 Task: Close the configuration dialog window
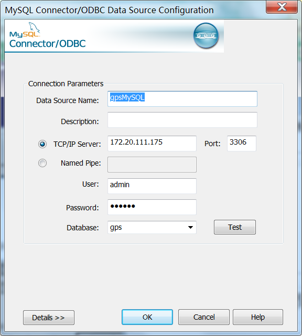click(282, 7)
